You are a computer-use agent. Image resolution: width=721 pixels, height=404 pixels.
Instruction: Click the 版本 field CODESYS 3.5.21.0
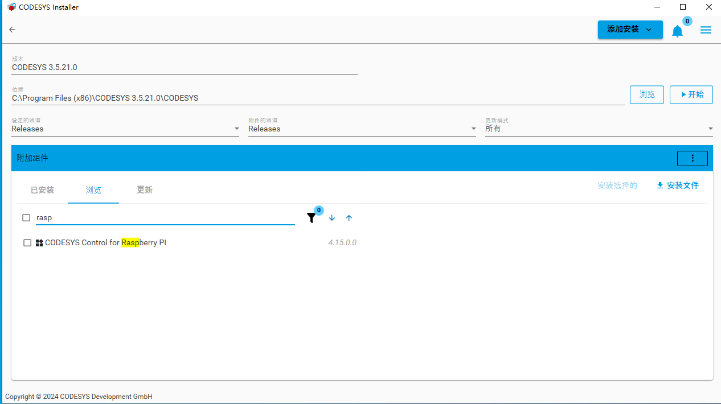tap(185, 67)
